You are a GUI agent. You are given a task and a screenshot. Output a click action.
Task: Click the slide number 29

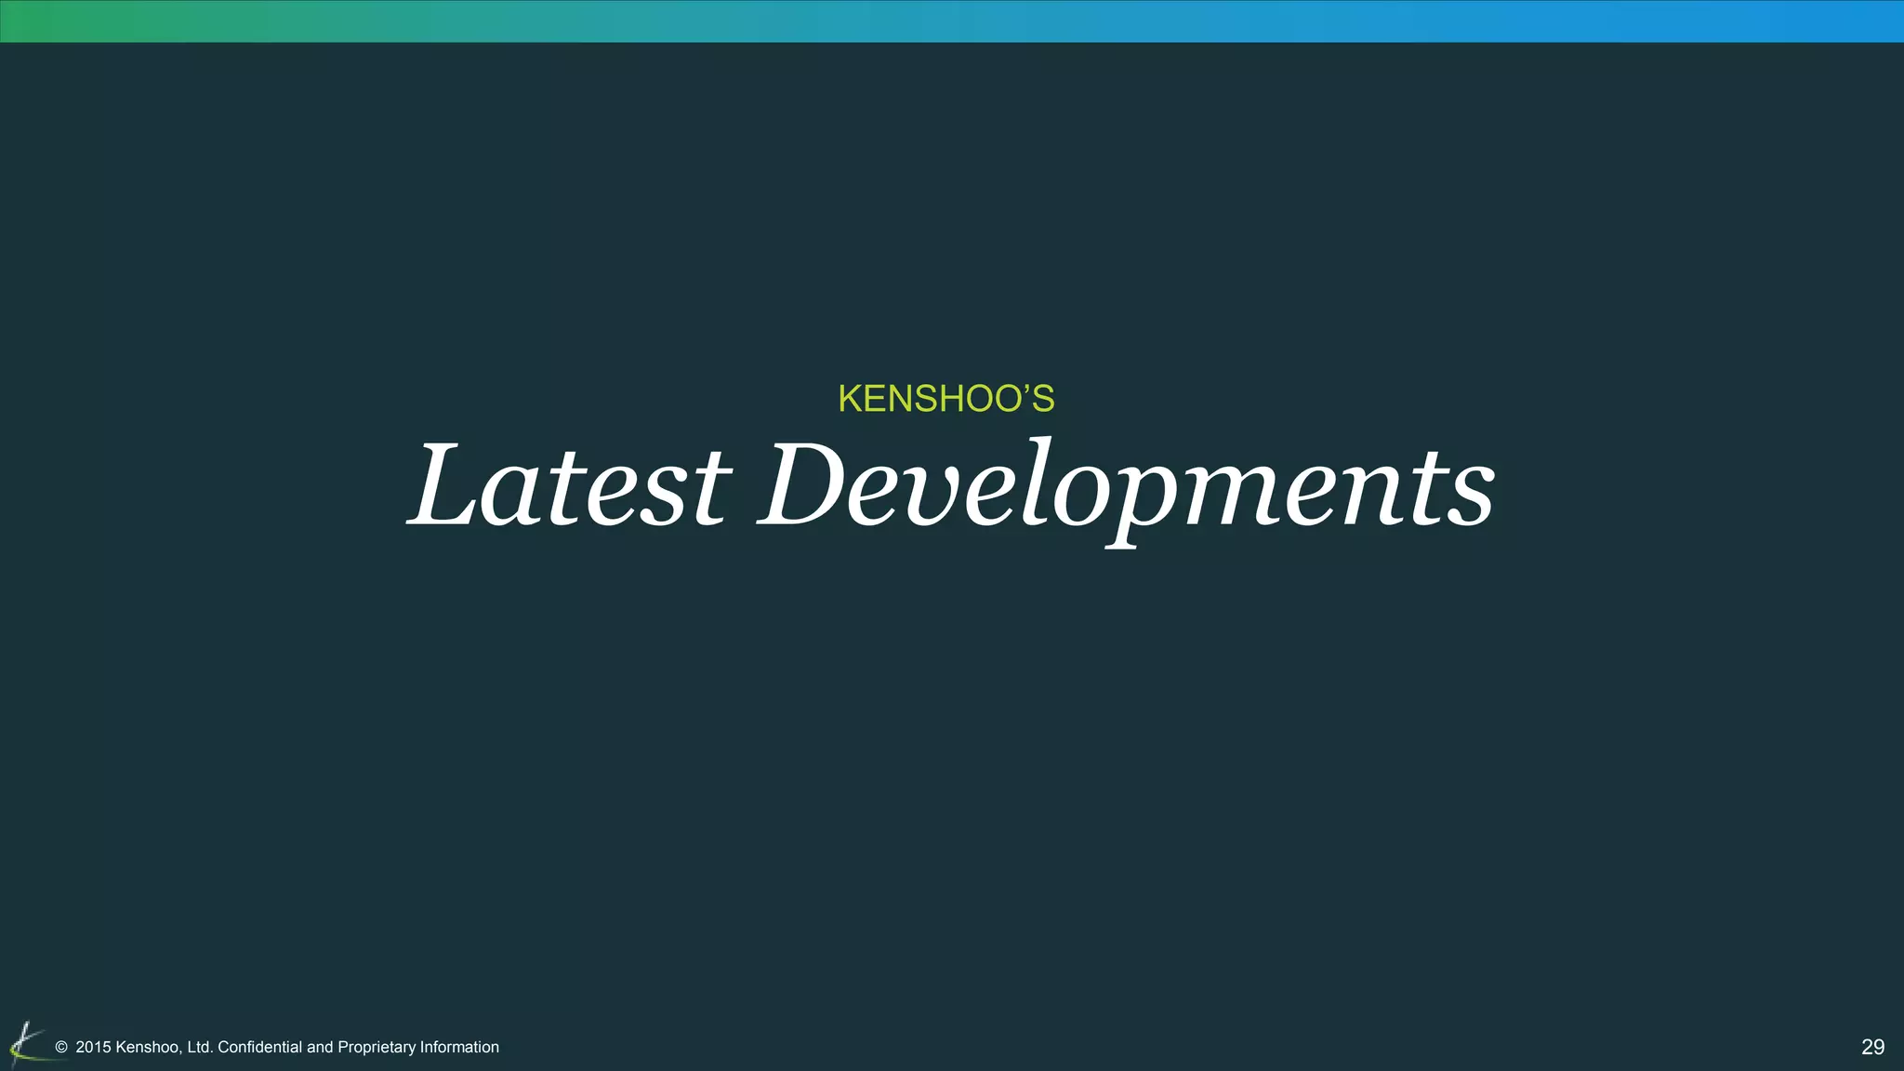pyautogui.click(x=1872, y=1047)
